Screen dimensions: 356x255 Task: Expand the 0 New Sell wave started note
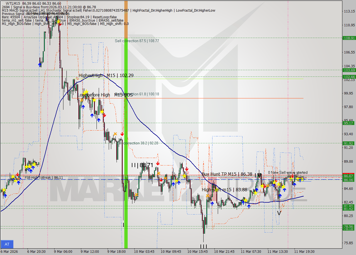pyautogui.click(x=287, y=172)
